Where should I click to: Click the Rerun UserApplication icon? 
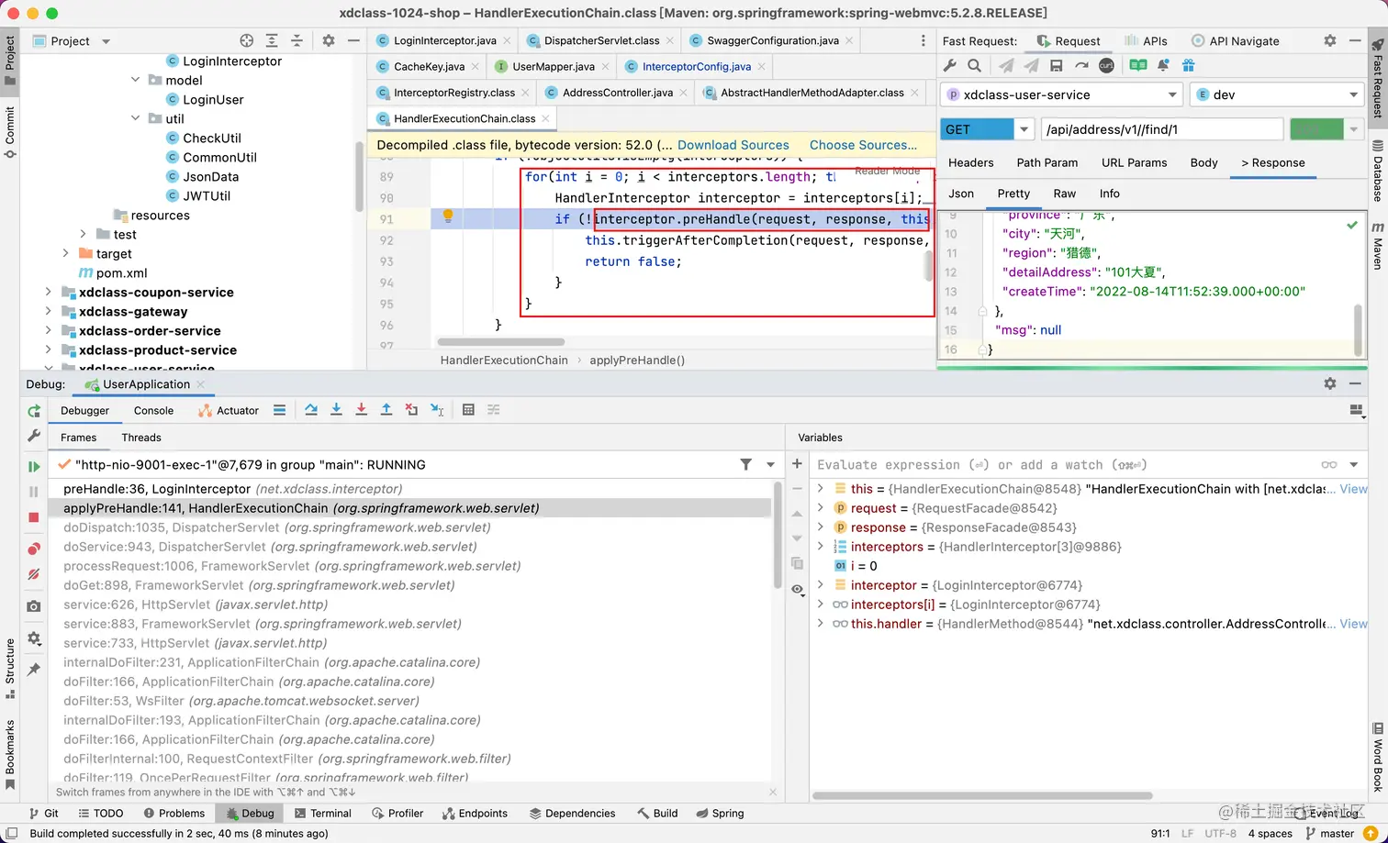34,411
